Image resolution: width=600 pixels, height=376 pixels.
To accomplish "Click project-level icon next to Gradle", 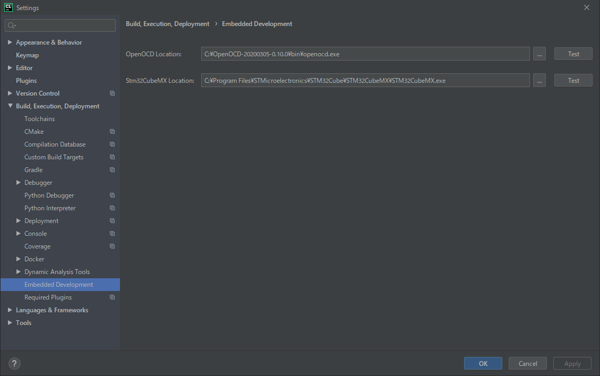I will 112,169.
